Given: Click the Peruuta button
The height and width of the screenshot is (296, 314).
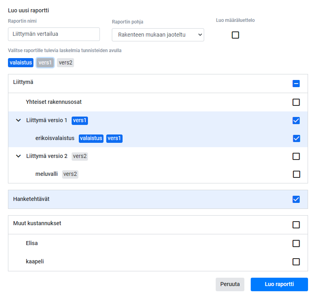Looking at the screenshot, I should pos(230,284).
